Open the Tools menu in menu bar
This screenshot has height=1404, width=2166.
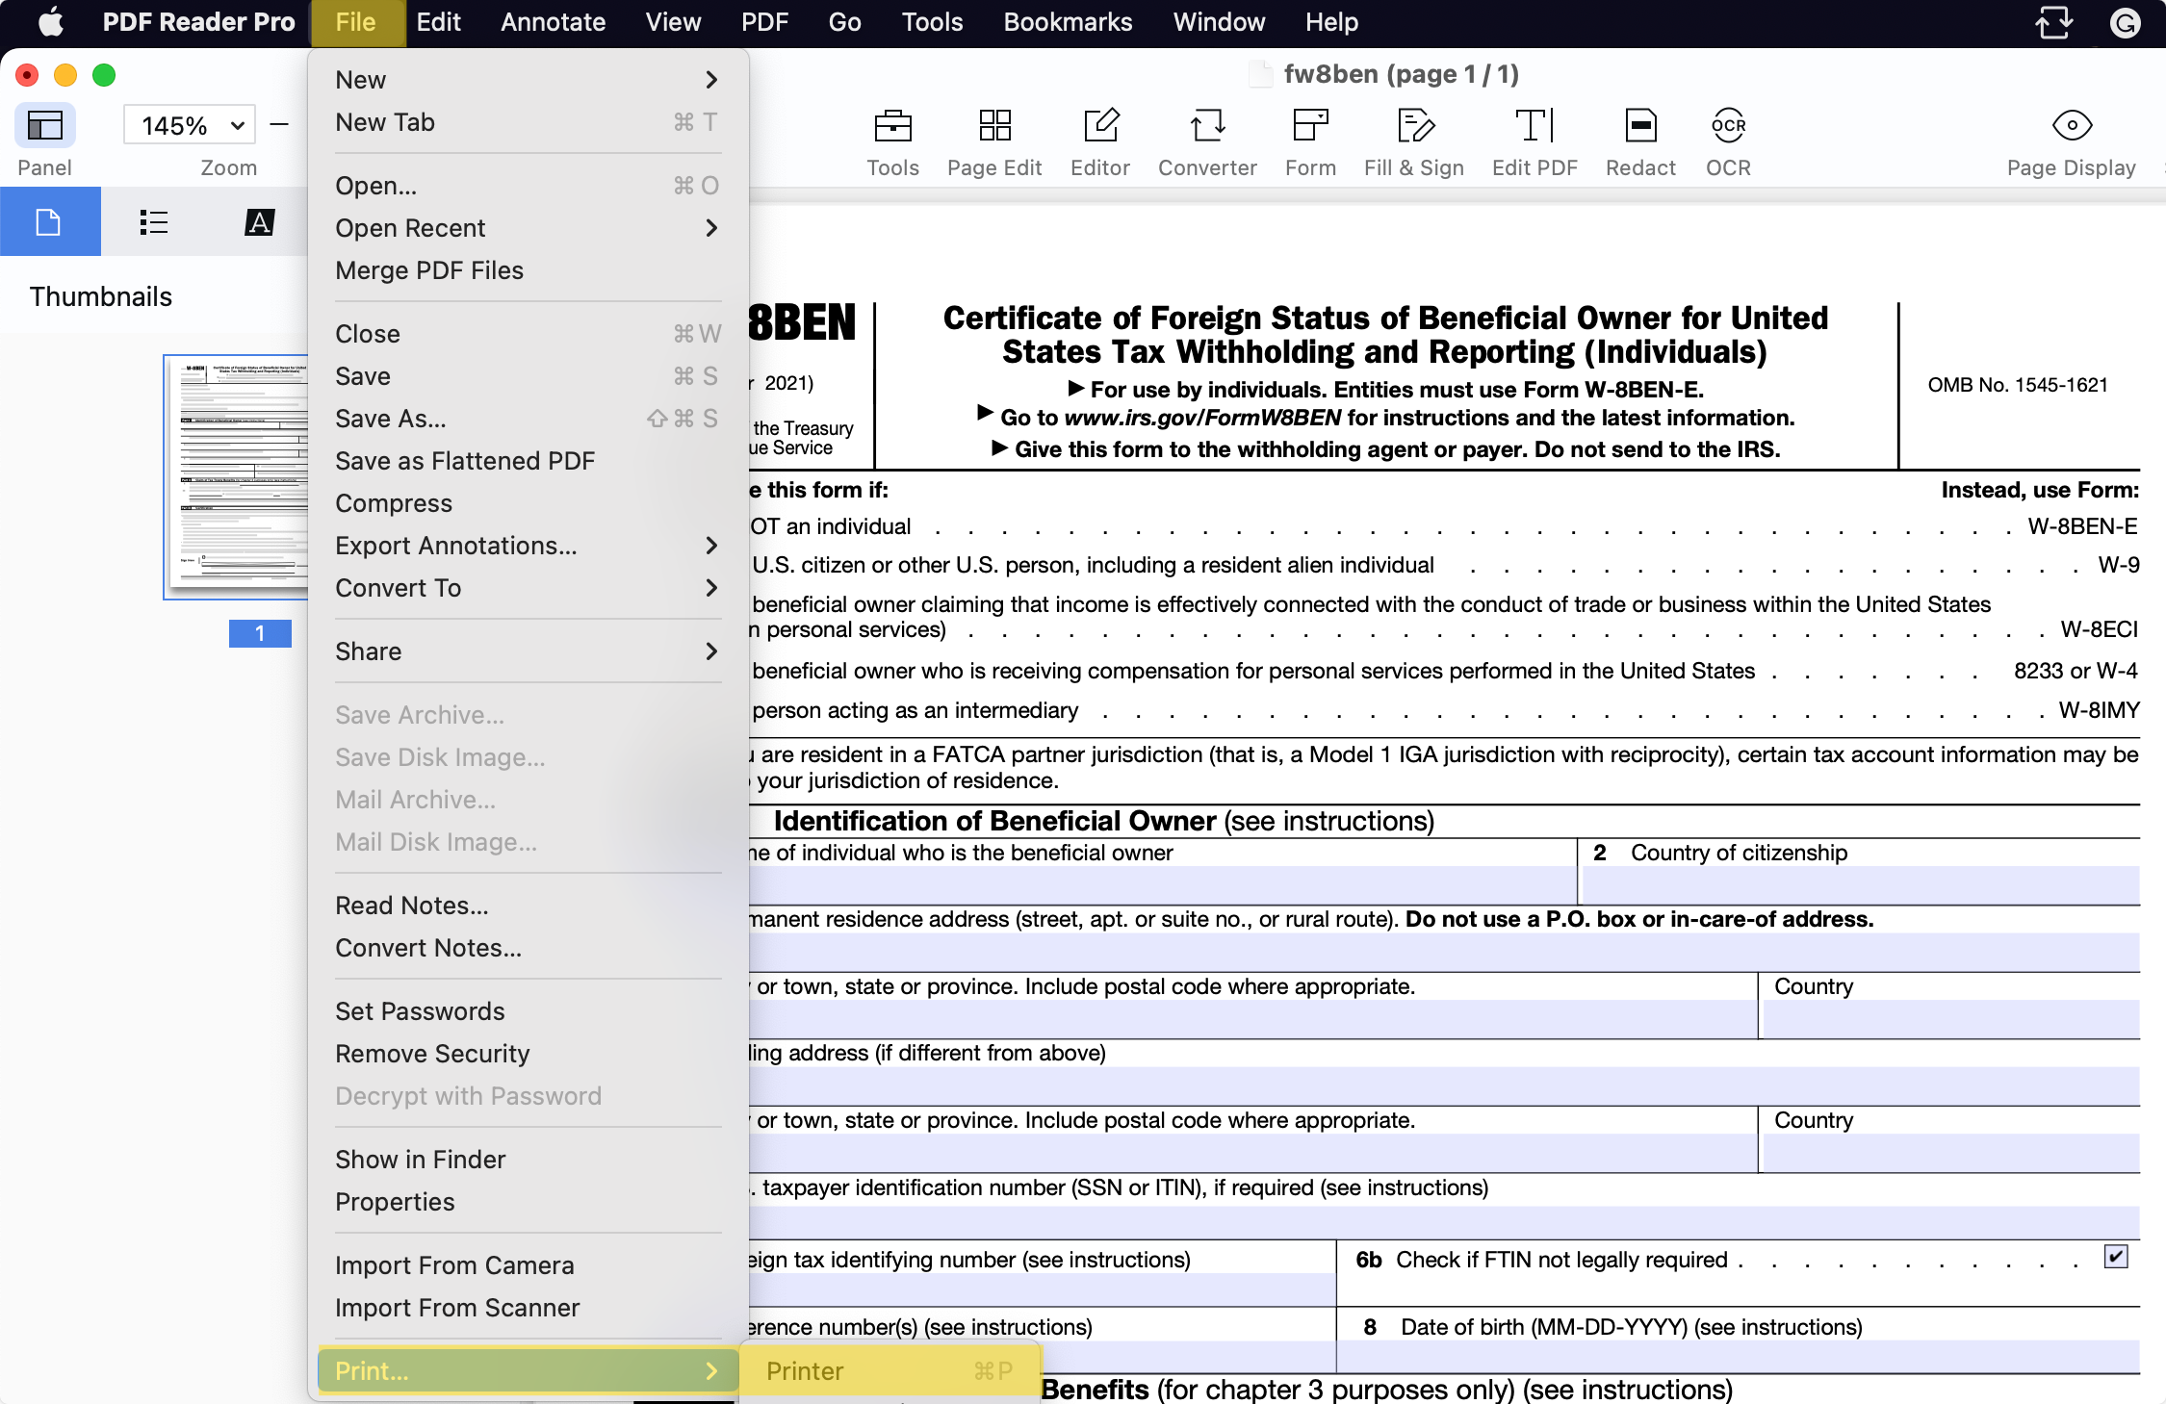(x=932, y=22)
